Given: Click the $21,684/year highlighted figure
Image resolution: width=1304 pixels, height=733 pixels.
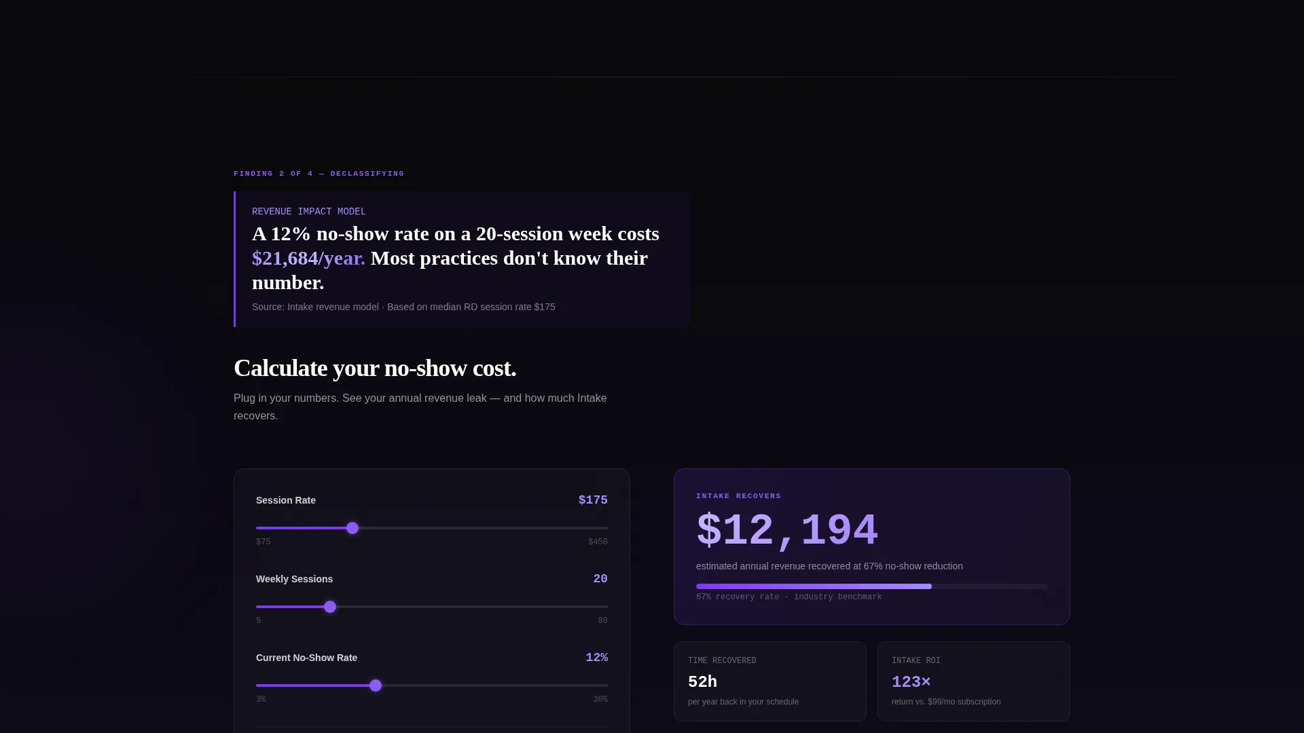Looking at the screenshot, I should [308, 258].
